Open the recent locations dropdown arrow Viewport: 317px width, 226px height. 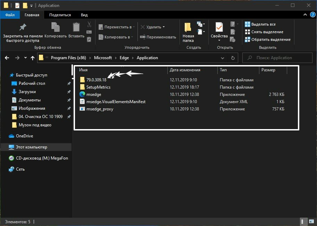coord(25,58)
